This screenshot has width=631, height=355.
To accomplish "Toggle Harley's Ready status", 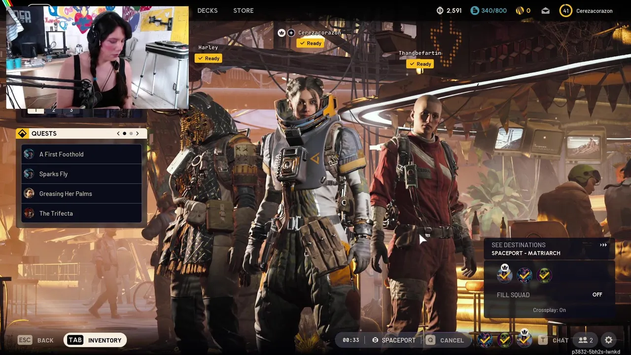I will (209, 58).
